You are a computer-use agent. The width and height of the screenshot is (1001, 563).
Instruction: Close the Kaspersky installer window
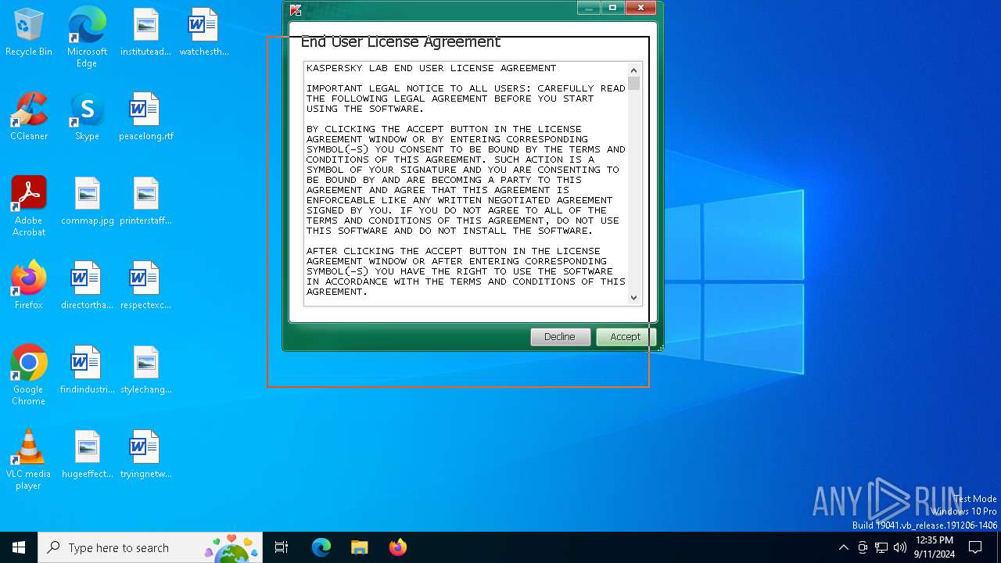(640, 8)
